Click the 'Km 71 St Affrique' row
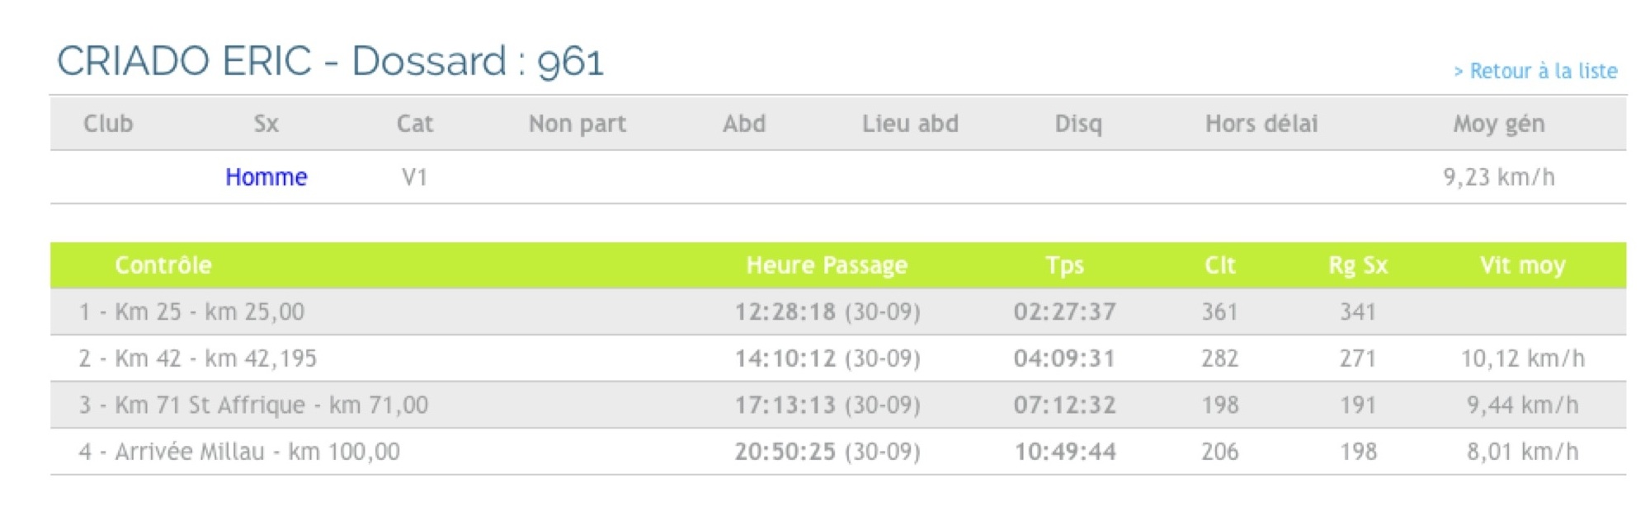The image size is (1650, 525). pyautogui.click(x=838, y=405)
